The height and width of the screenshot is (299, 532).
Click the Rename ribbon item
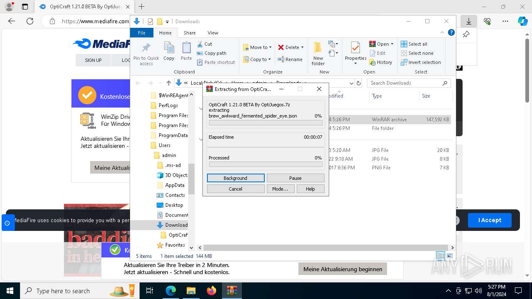coord(290,59)
